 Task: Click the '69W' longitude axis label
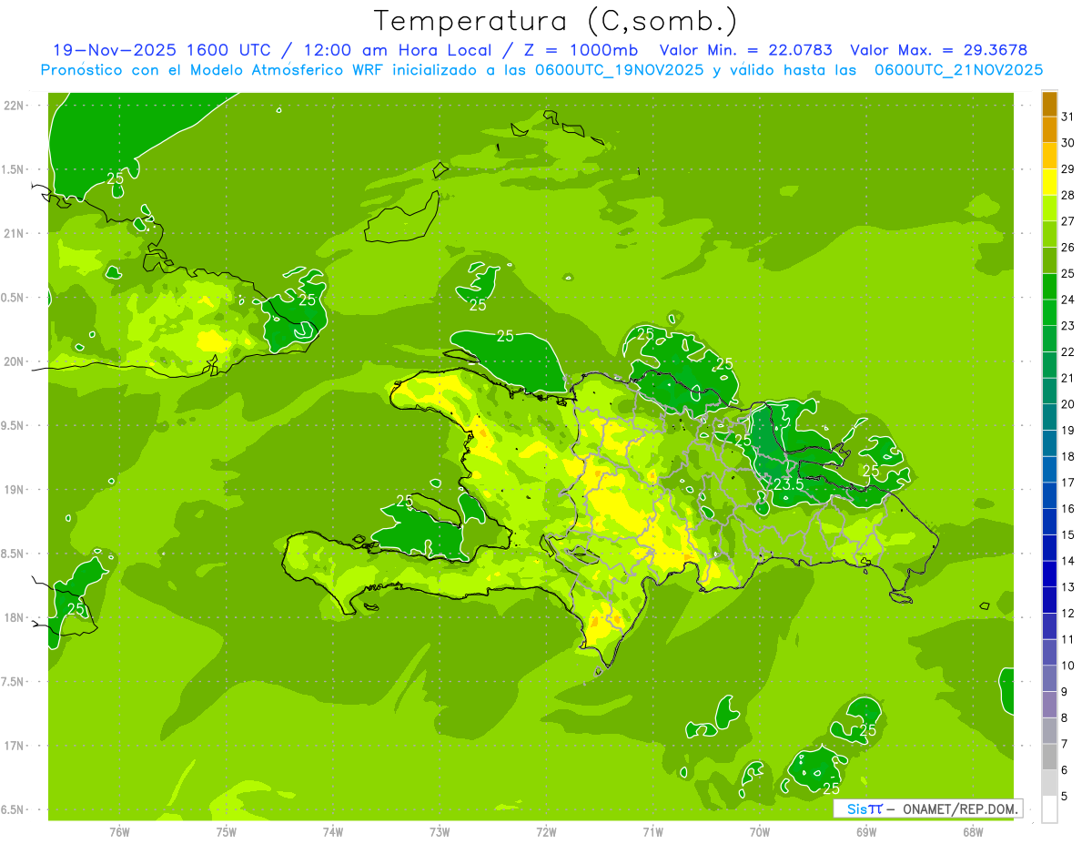point(866,832)
